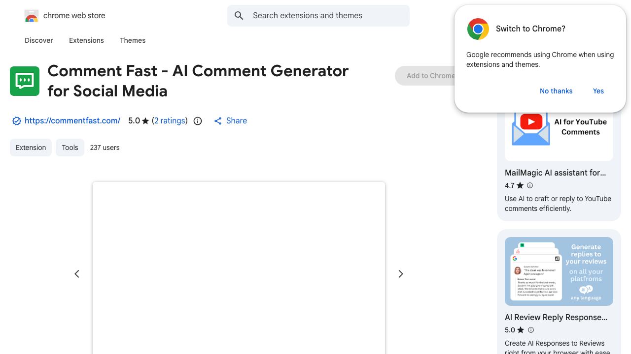Open the AI Review Reply thumbnail
631x354 pixels.
[559, 271]
